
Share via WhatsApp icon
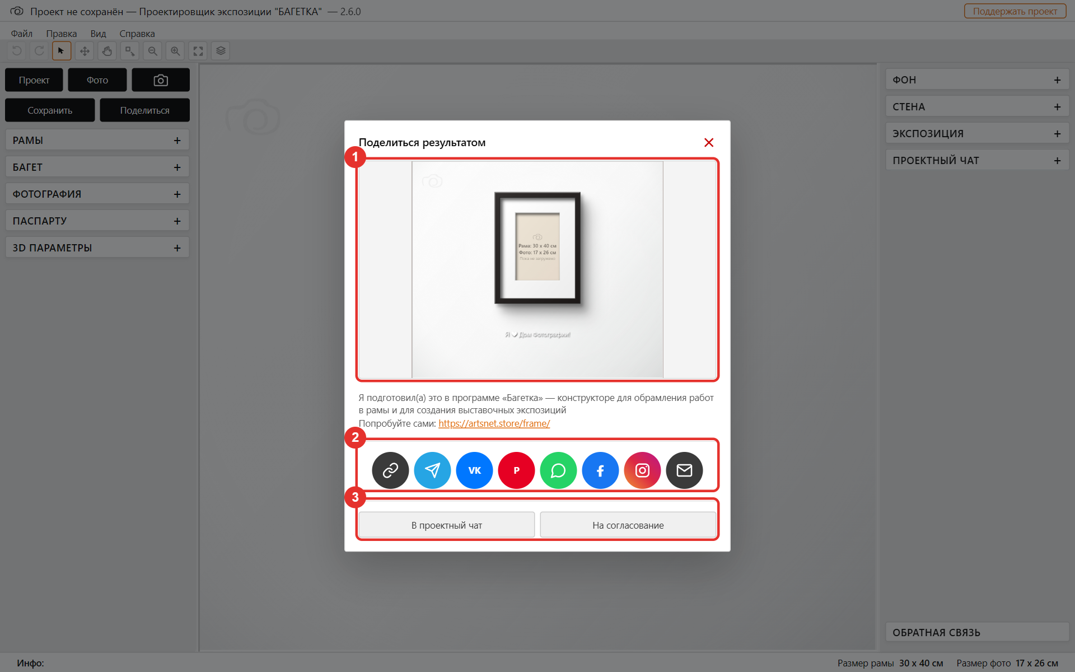tap(558, 470)
